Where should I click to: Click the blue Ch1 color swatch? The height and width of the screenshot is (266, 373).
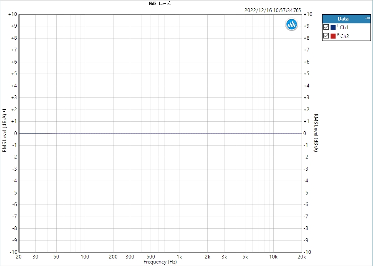coord(333,27)
